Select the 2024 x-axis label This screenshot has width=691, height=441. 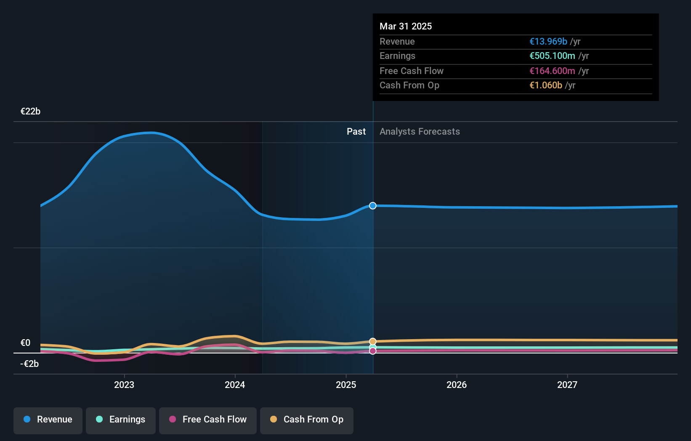[235, 385]
